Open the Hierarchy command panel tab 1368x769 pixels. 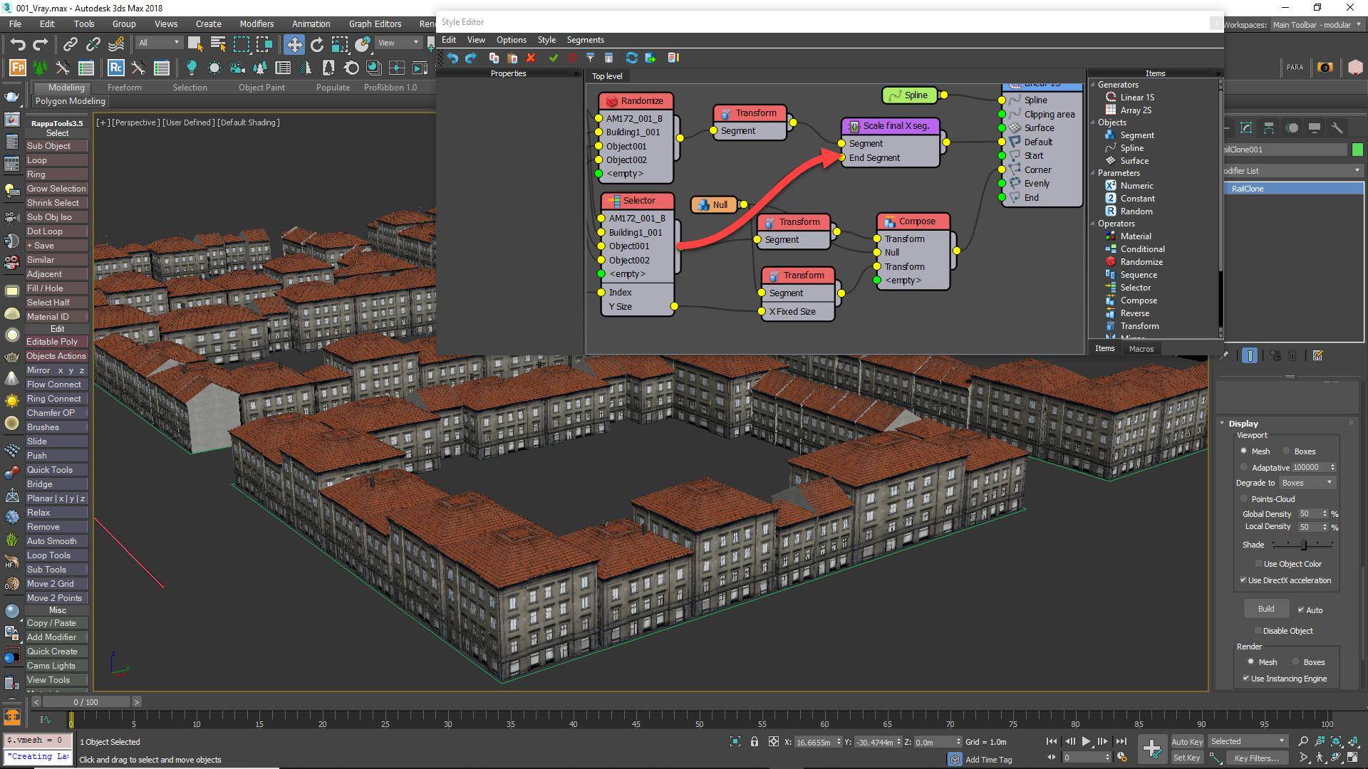[1269, 128]
